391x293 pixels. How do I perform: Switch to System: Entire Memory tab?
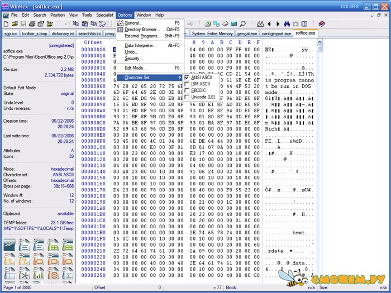point(212,33)
